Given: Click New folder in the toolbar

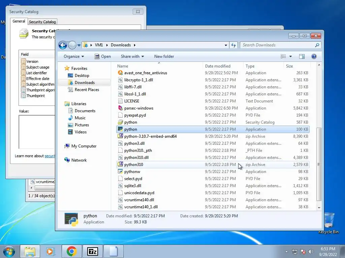Looking at the screenshot, I should [x=164, y=56].
